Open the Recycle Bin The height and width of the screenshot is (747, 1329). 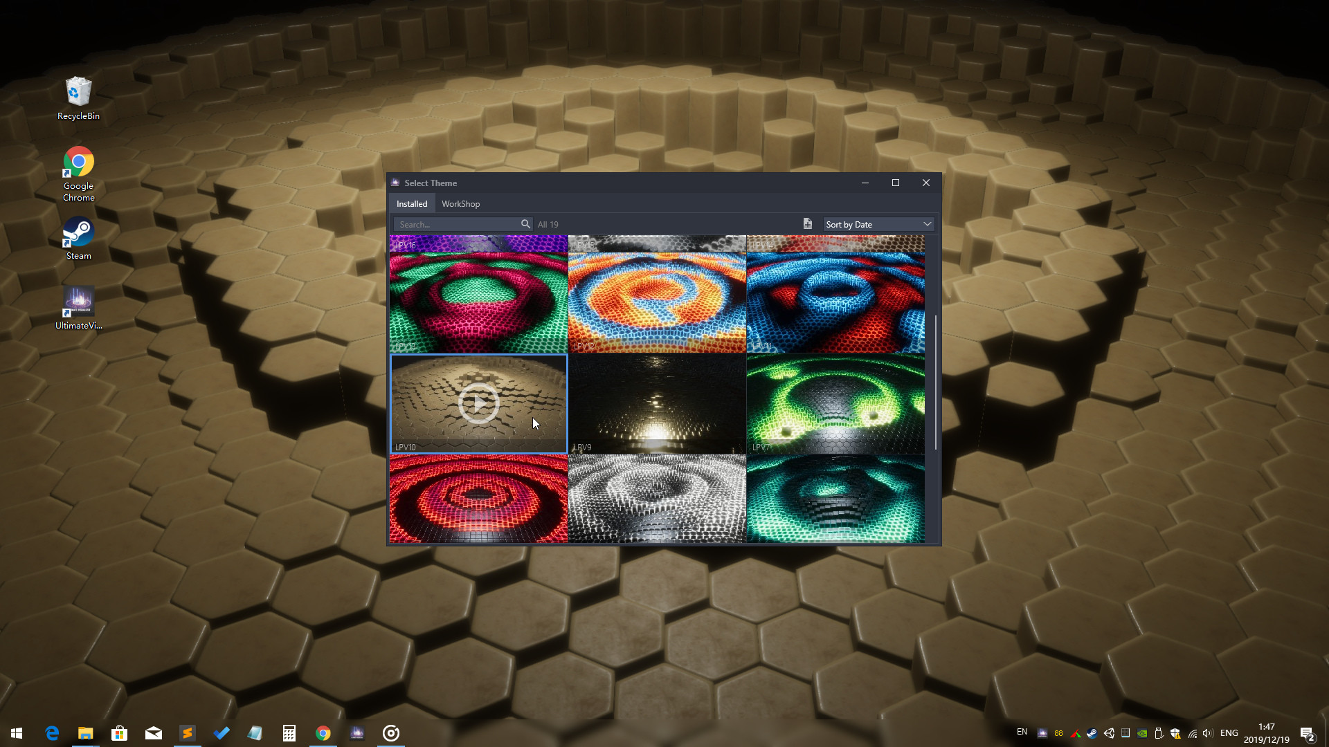click(78, 92)
